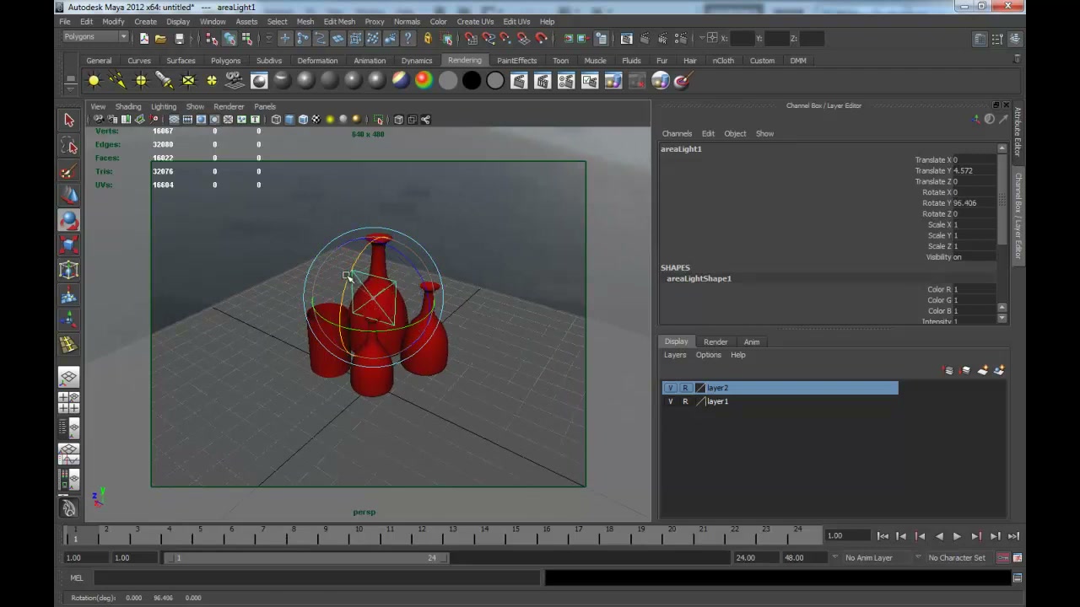1080x607 pixels.
Task: Click the Render tab in layer editor
Action: coord(715,342)
